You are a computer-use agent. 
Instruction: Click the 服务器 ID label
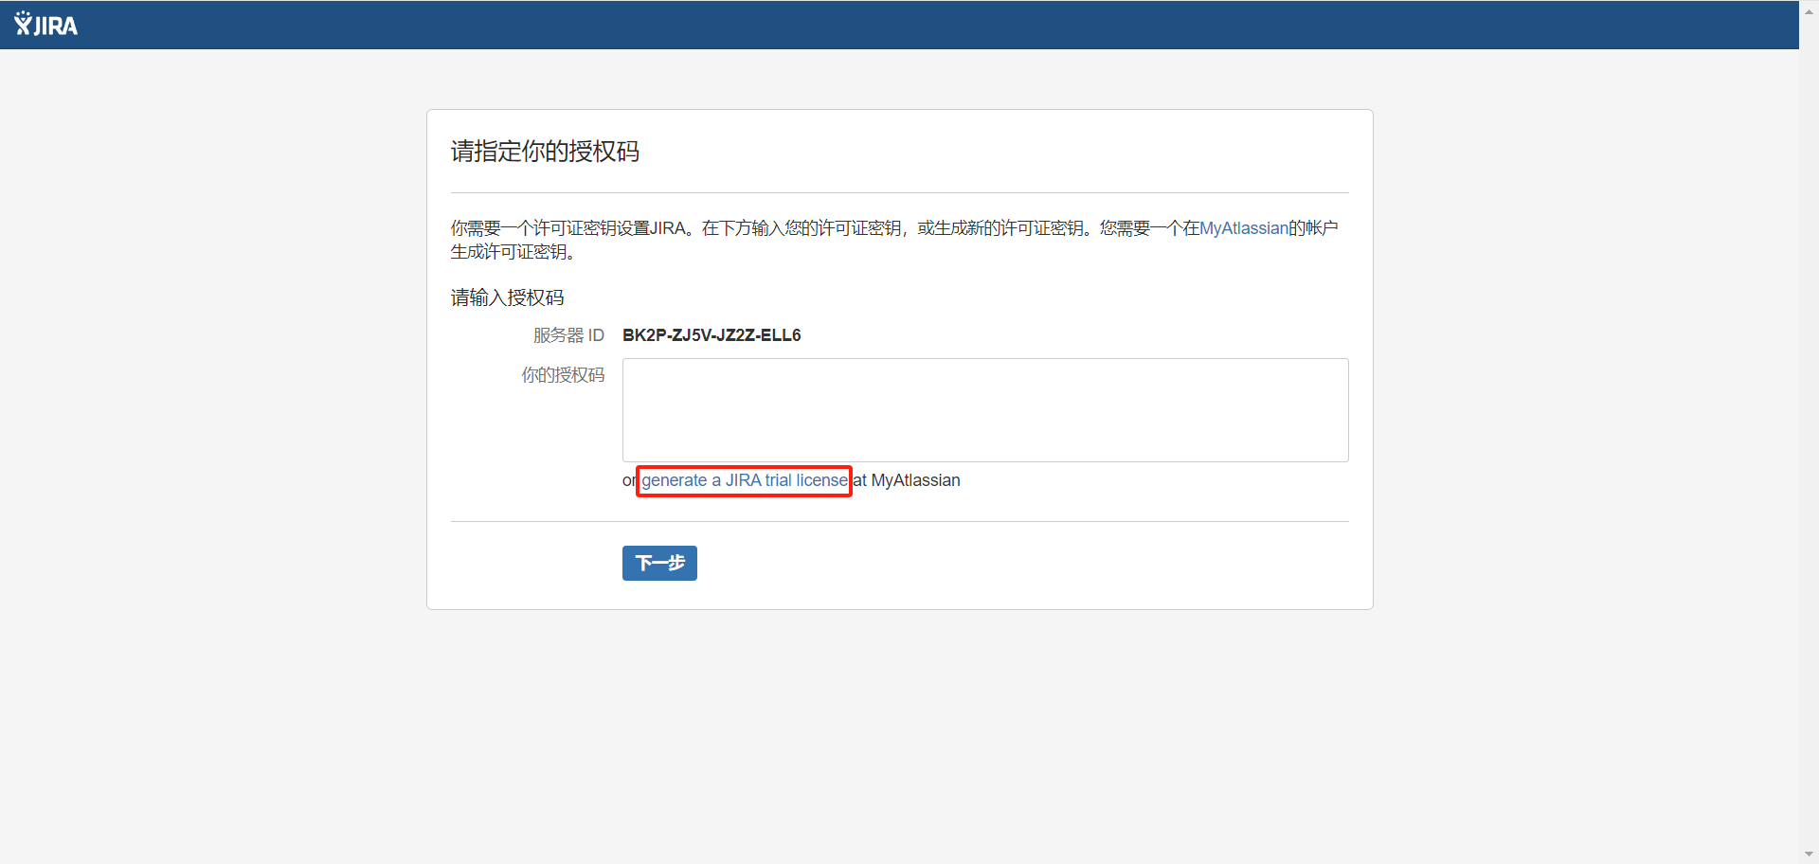[568, 335]
